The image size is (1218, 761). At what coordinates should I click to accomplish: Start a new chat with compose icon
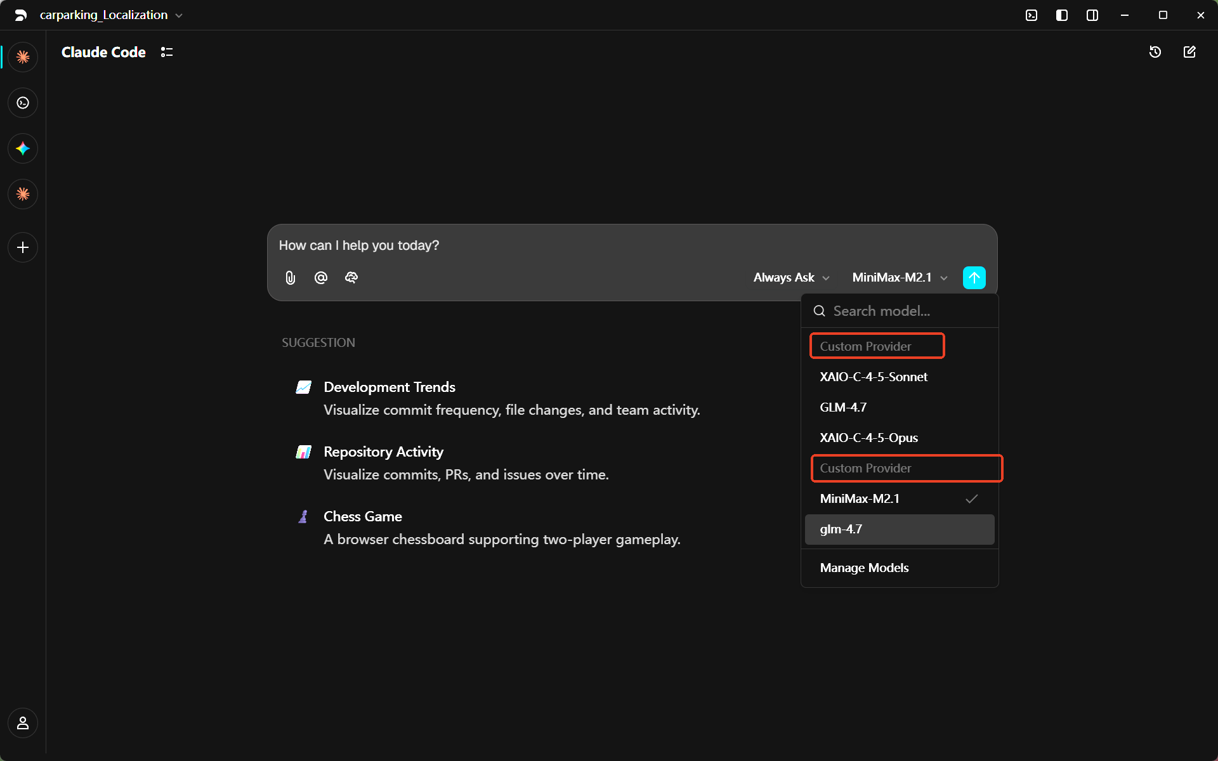(x=1189, y=52)
